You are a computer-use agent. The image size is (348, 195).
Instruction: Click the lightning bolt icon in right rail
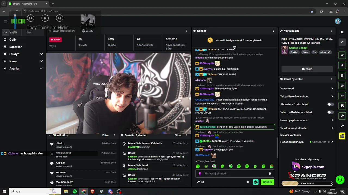342,65
